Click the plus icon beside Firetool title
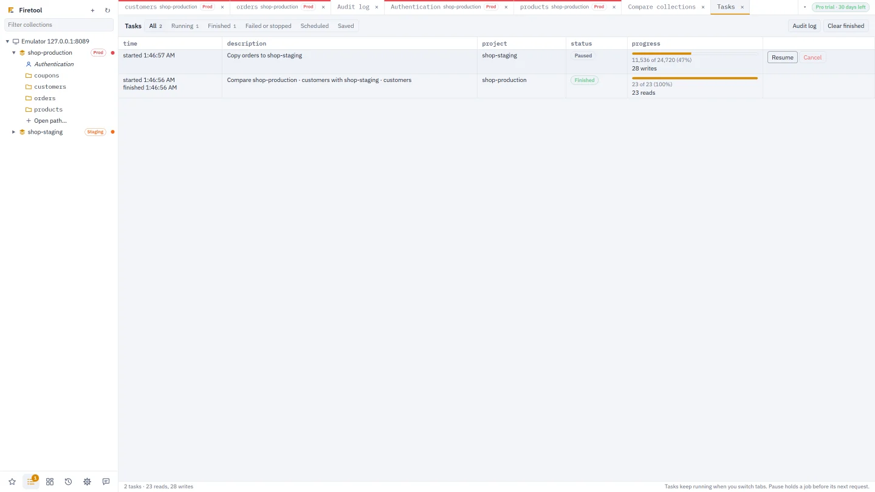The width and height of the screenshot is (875, 492). tap(92, 10)
